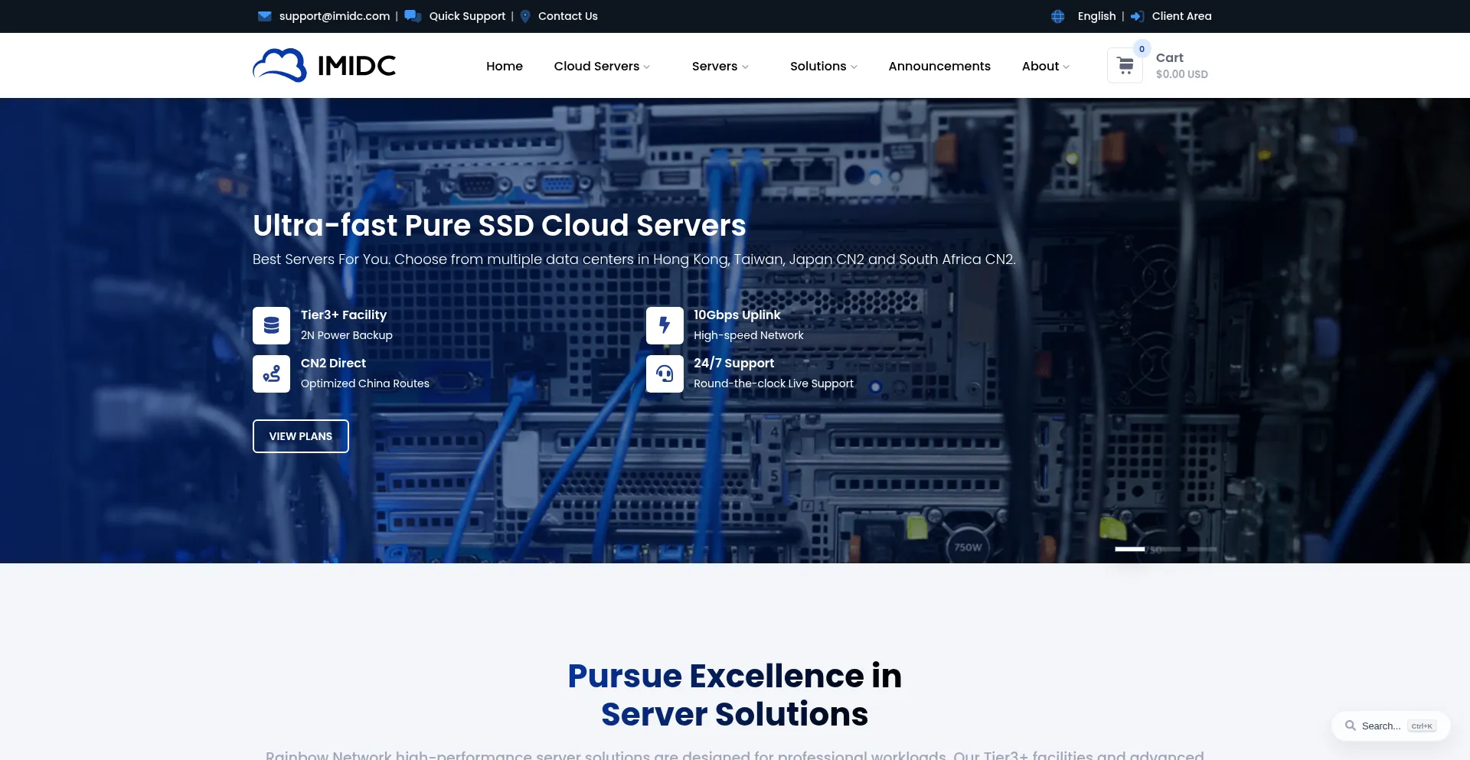Click the email envelope icon in top bar
1470x760 pixels.
[x=265, y=16]
